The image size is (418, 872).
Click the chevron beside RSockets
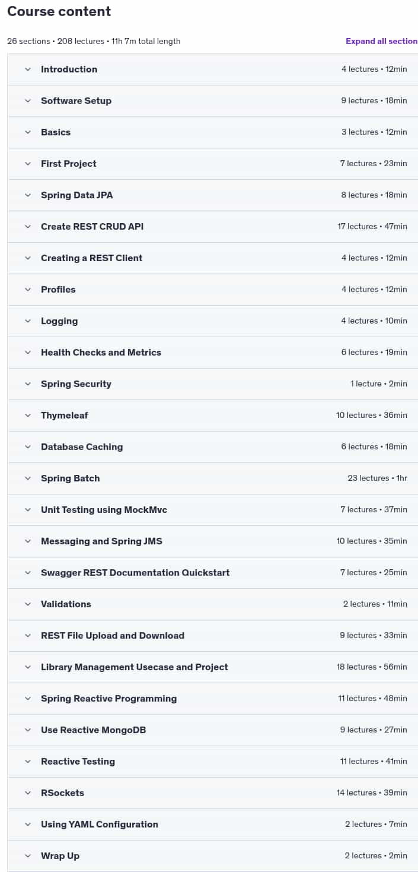(x=28, y=793)
